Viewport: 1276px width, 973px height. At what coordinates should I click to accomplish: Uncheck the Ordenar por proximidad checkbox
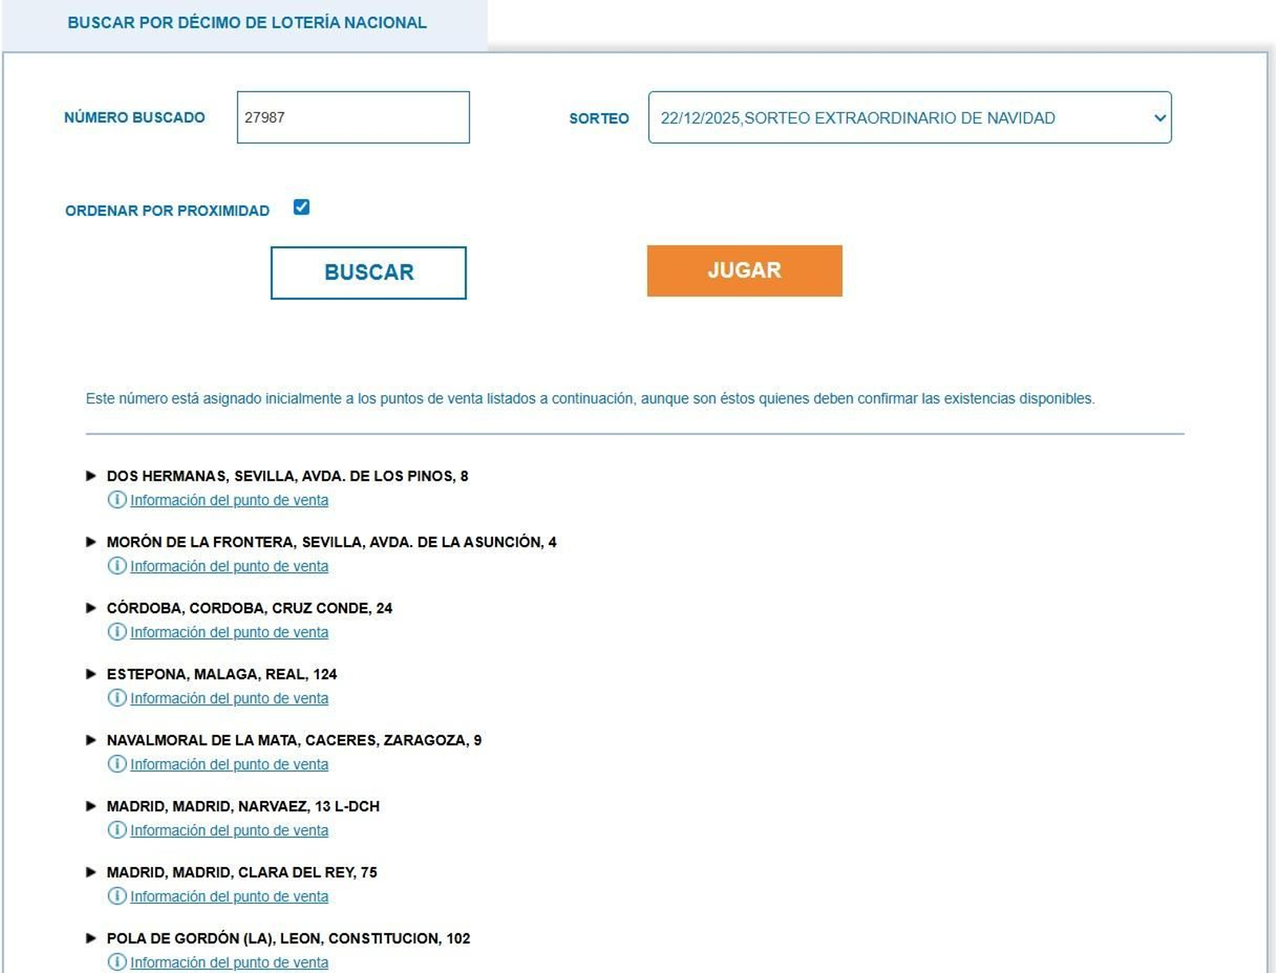[301, 207]
